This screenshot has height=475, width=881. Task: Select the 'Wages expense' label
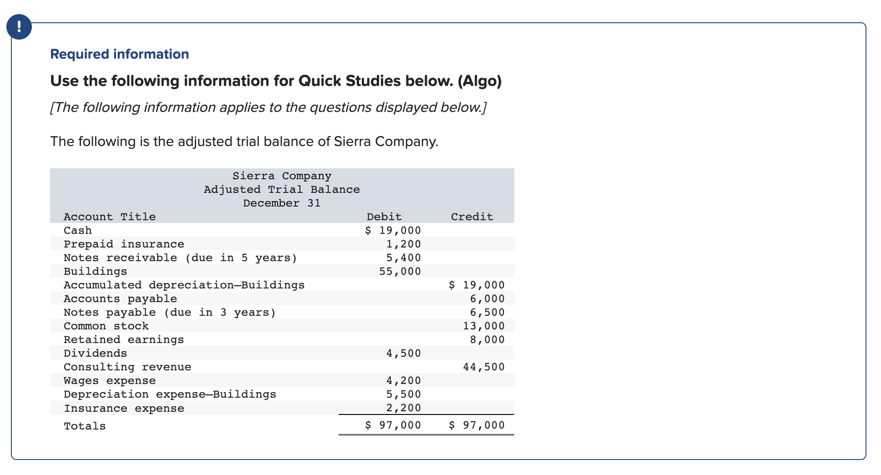point(110,381)
